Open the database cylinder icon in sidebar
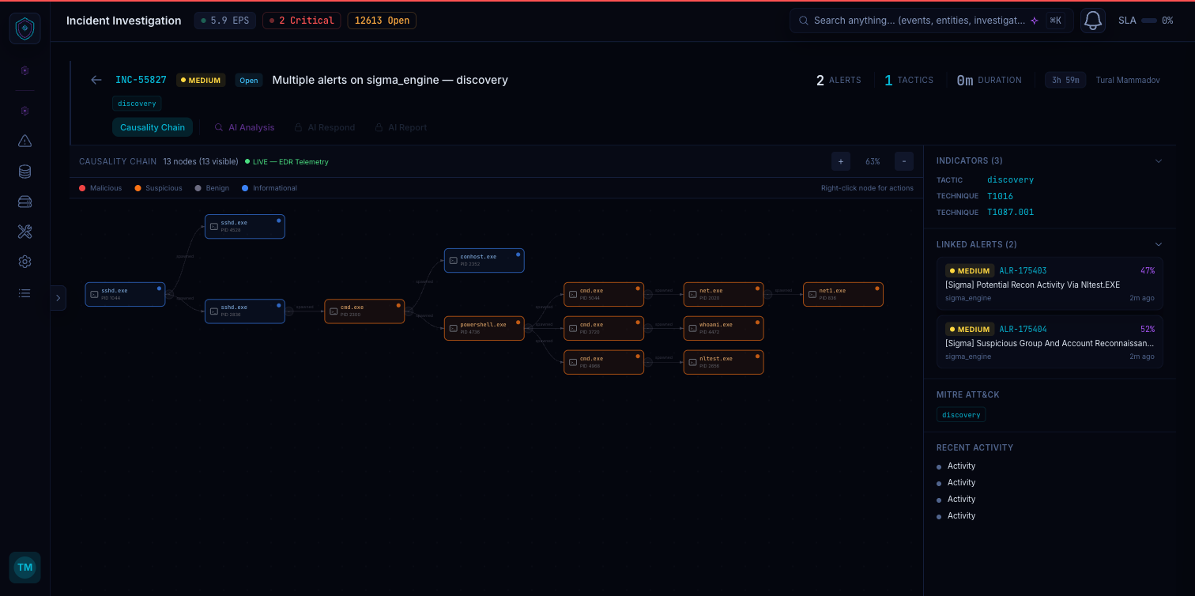The width and height of the screenshot is (1195, 596). (x=25, y=172)
